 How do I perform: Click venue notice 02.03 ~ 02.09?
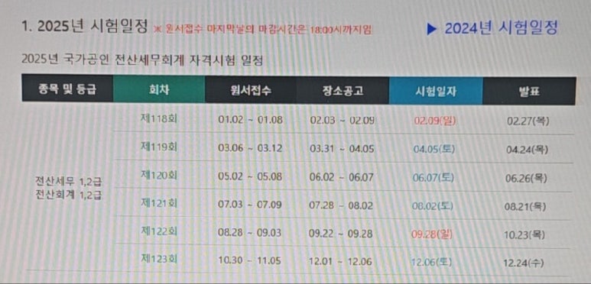(x=343, y=121)
